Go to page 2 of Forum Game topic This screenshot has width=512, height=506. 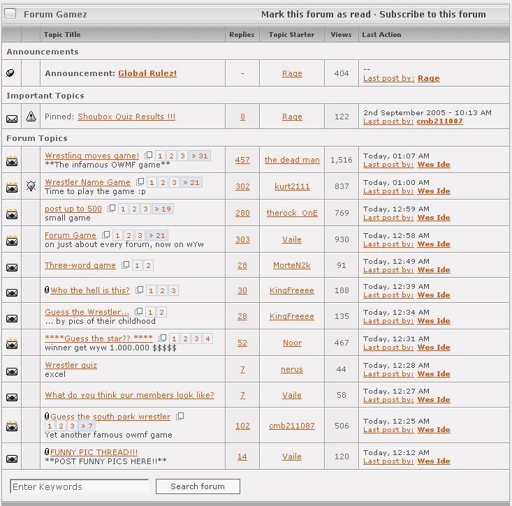pos(129,235)
